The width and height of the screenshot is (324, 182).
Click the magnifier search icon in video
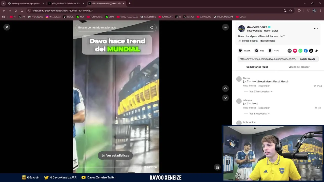[152, 28]
